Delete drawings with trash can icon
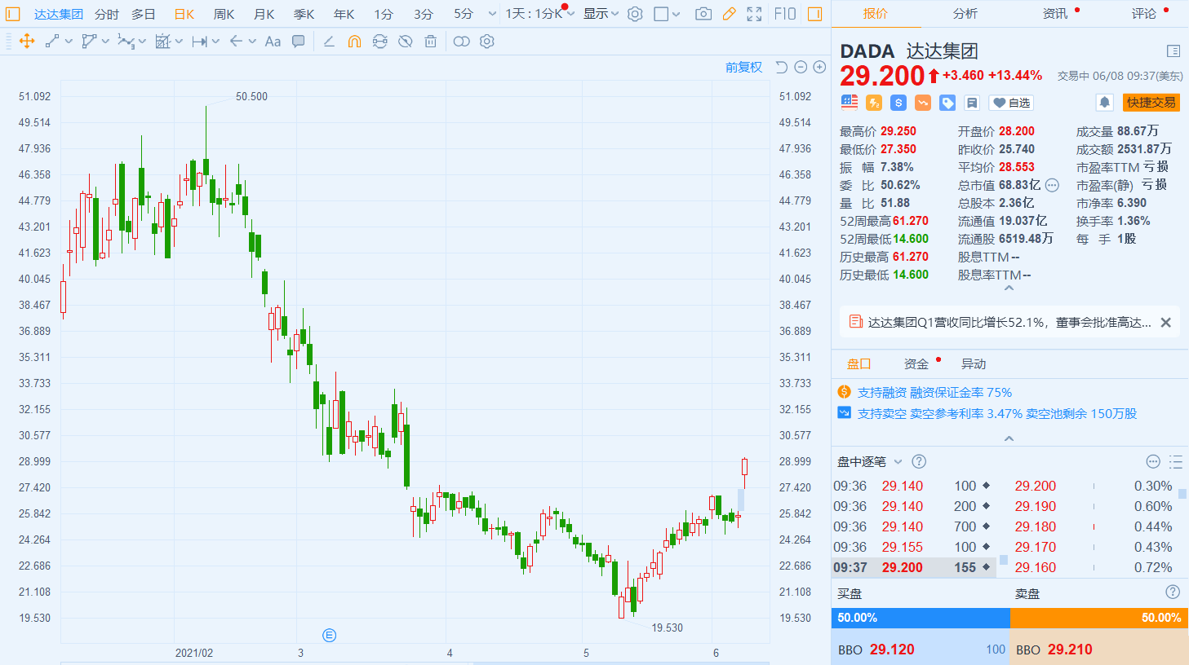Image resolution: width=1189 pixels, height=665 pixels. 431,42
